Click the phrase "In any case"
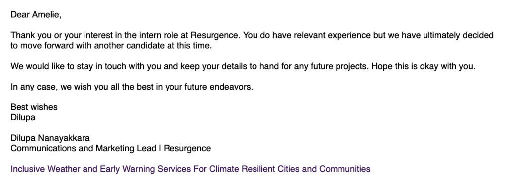This screenshot has height=182, width=509. click(x=34, y=87)
